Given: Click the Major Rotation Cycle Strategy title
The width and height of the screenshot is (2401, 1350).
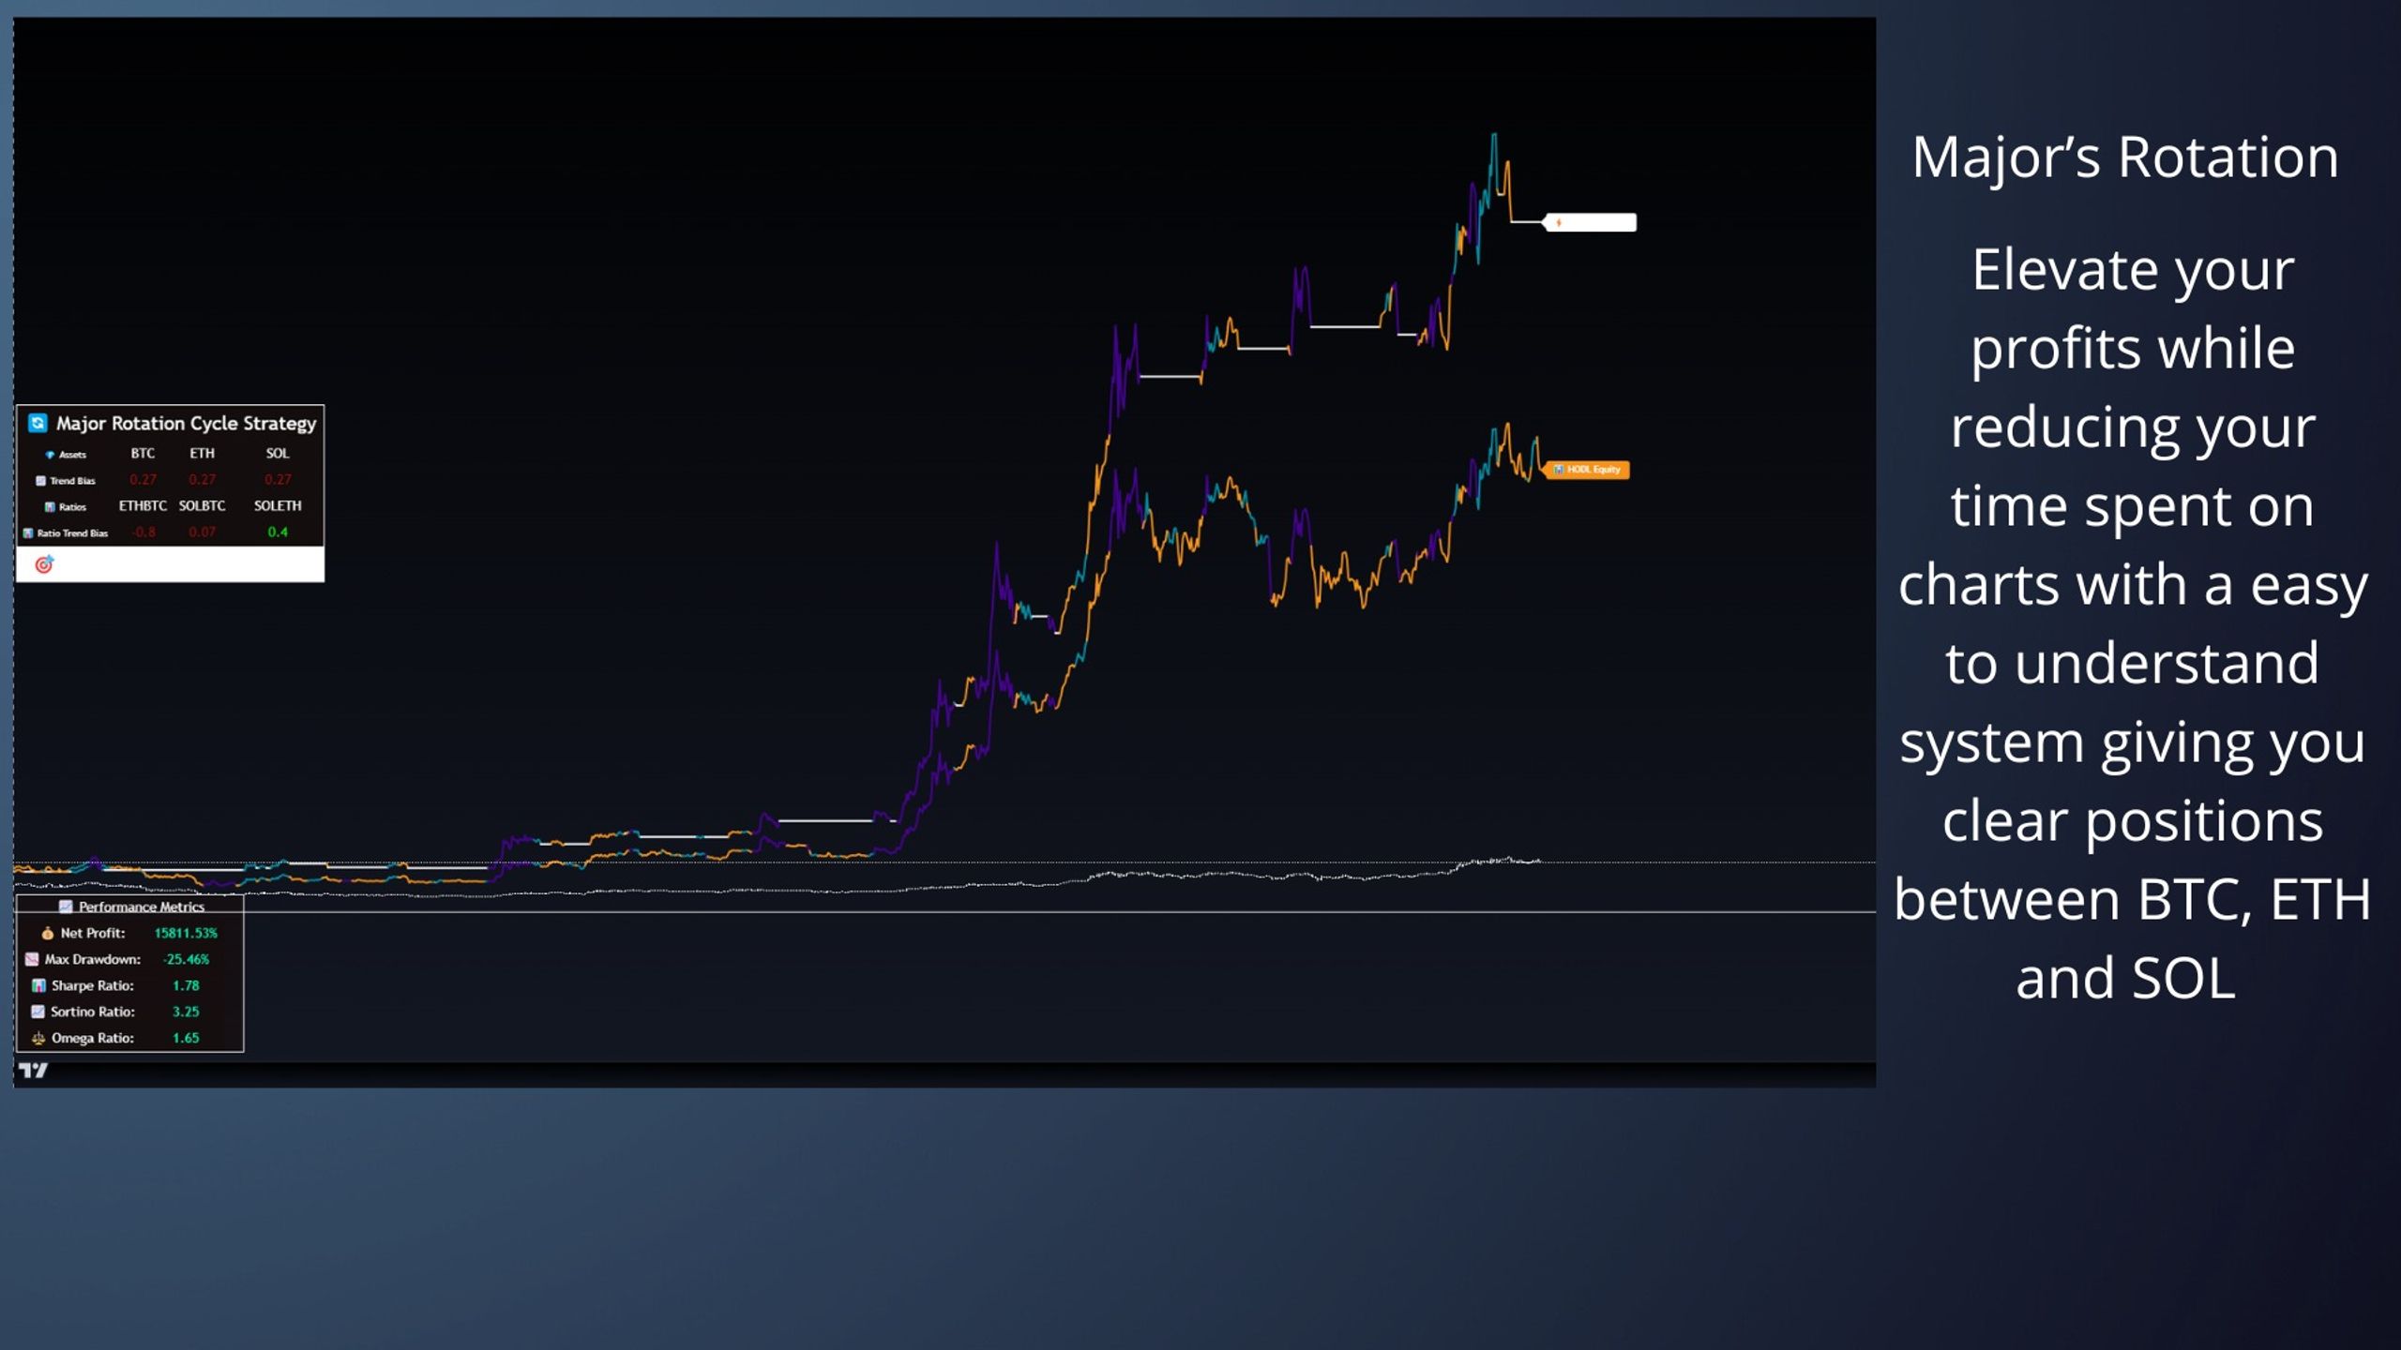Looking at the screenshot, I should coord(186,423).
